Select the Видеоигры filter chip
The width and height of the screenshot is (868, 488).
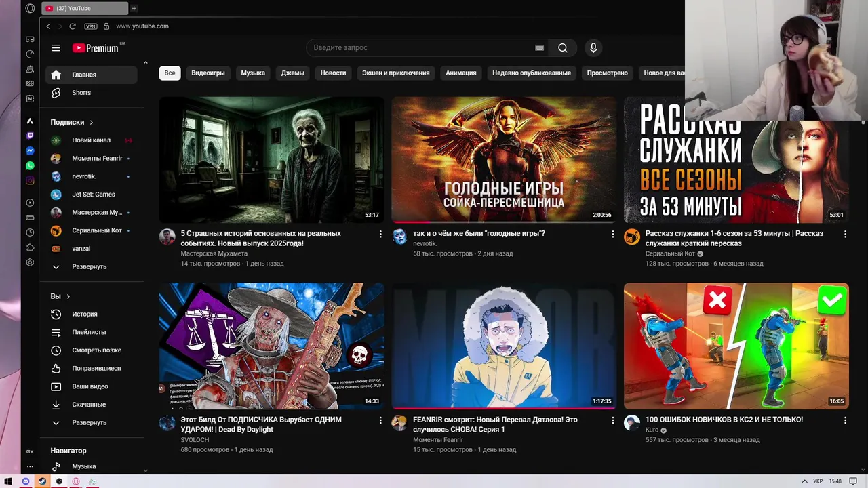click(208, 73)
